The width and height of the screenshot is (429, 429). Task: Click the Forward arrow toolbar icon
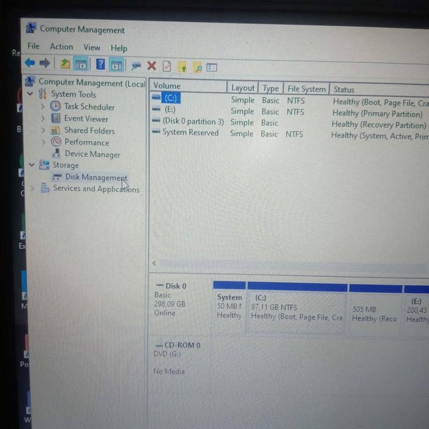(45, 63)
